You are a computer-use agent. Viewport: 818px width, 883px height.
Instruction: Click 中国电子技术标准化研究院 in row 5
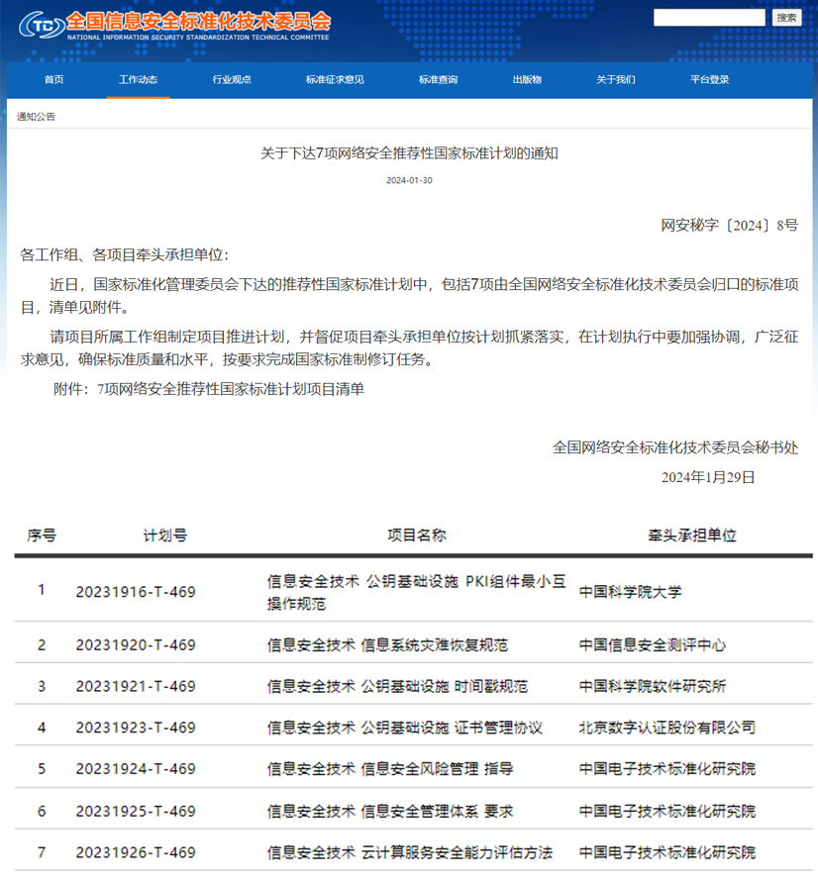coord(667,769)
